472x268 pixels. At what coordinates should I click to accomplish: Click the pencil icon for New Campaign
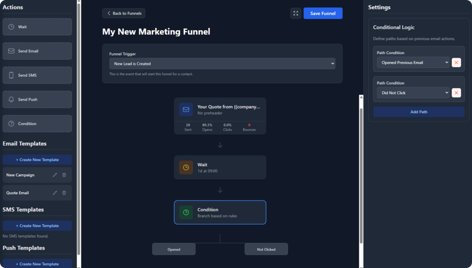pos(55,175)
